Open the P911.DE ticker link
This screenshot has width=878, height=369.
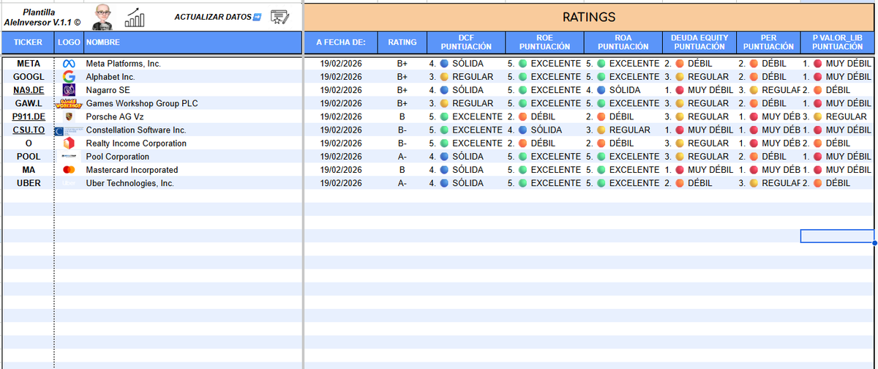click(x=28, y=116)
